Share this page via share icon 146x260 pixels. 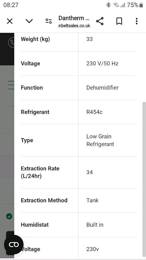tap(100, 21)
